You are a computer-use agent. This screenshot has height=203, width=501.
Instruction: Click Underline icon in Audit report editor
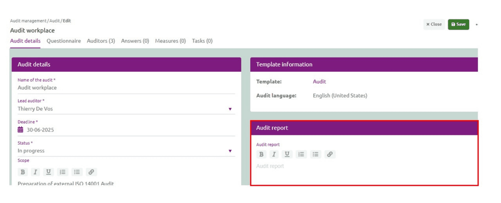(287, 154)
